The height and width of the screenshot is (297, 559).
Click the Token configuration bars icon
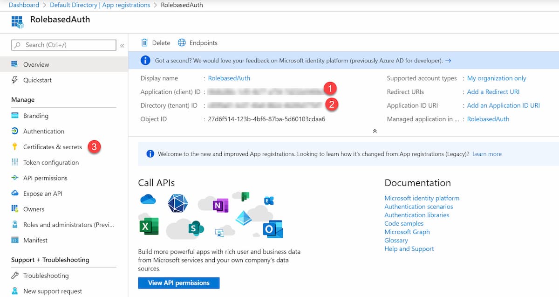(14, 162)
